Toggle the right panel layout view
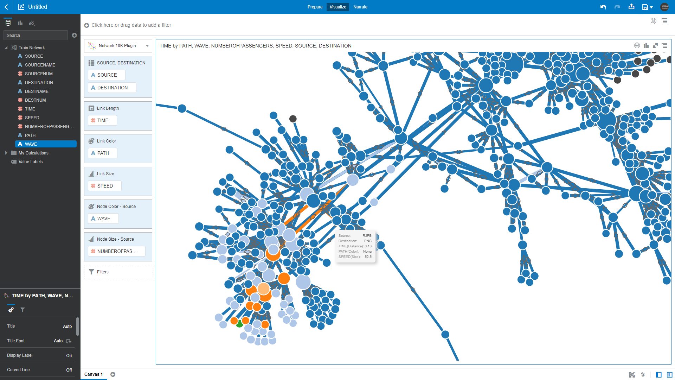This screenshot has width=675, height=380. point(658,374)
